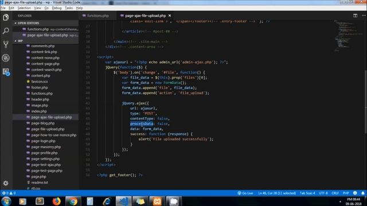Open the Help menu

(79, 8)
